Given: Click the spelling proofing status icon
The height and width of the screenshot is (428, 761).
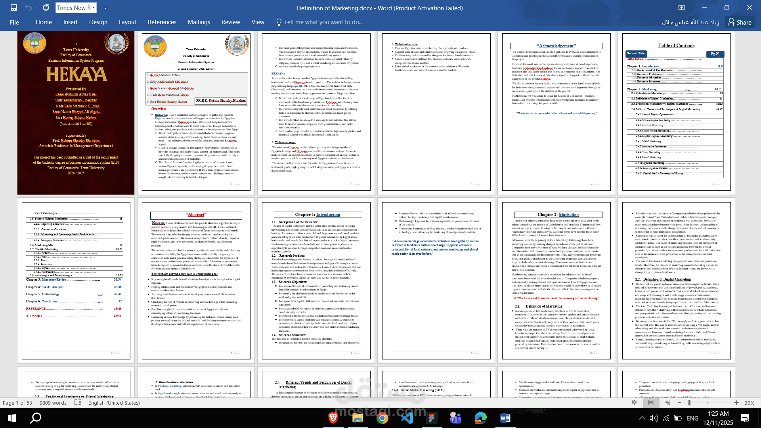Looking at the screenshot, I should click(78, 403).
